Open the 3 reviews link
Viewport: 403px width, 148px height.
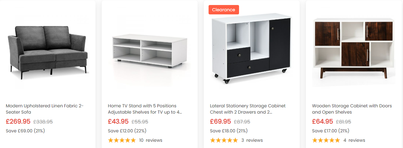point(252,140)
